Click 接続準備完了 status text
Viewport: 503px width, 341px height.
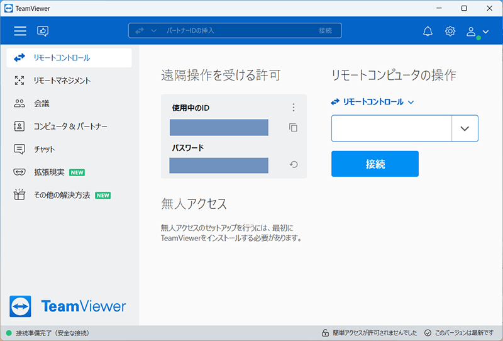click(53, 333)
